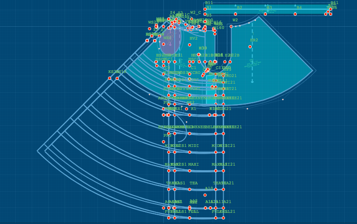Select the MIDI point on the center line
Image resolution: width=357 pixels, height=224 pixels.
(189, 152)
